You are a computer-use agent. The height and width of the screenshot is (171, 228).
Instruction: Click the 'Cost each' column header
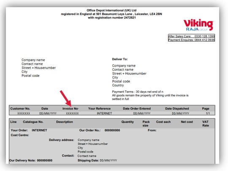click(163, 122)
